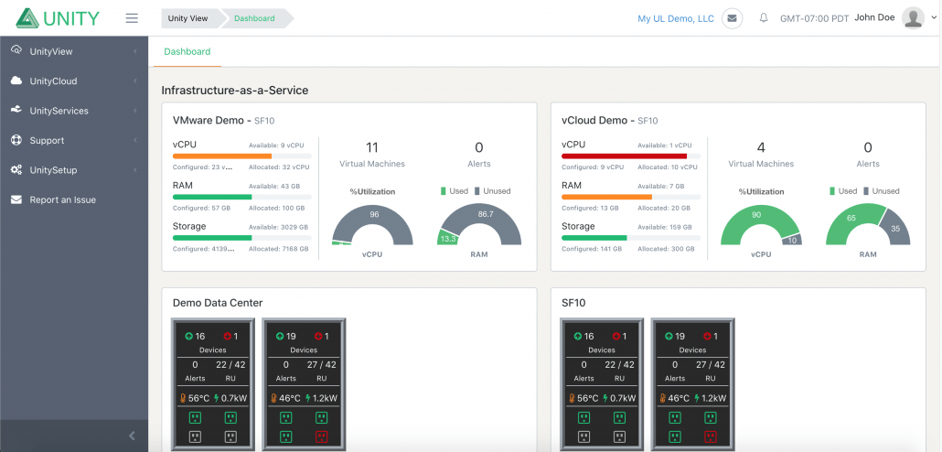The width and height of the screenshot is (942, 452).
Task: Click green up-arrow icon beside 19 in Demo Data Center
Action: pyautogui.click(x=280, y=336)
